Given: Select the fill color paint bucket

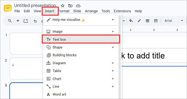Looking at the screenshot, I should point(131,21).
